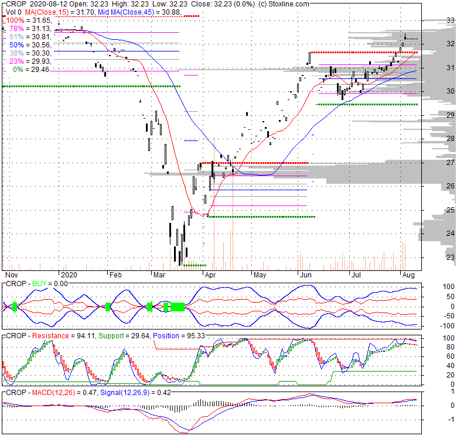Click the '0% = 29.46' Fibonacci level
Image resolution: width=457 pixels, height=436 pixels.
click(31, 70)
